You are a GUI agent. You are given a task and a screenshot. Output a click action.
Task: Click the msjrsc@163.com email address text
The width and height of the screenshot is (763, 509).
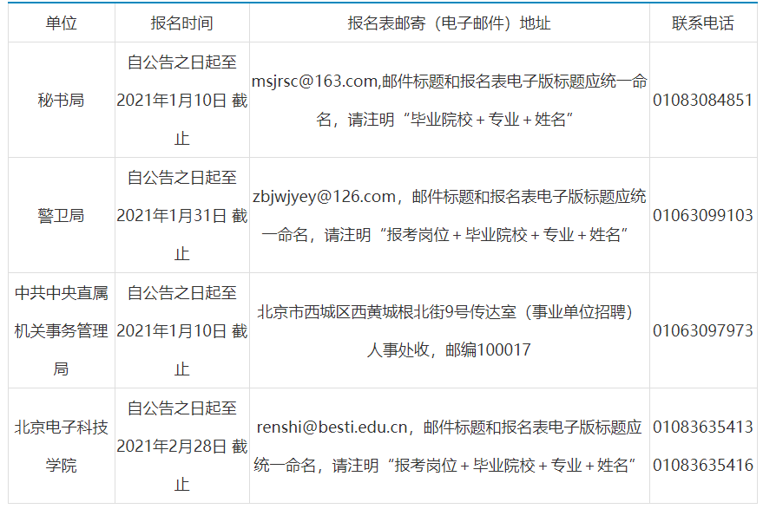[314, 82]
